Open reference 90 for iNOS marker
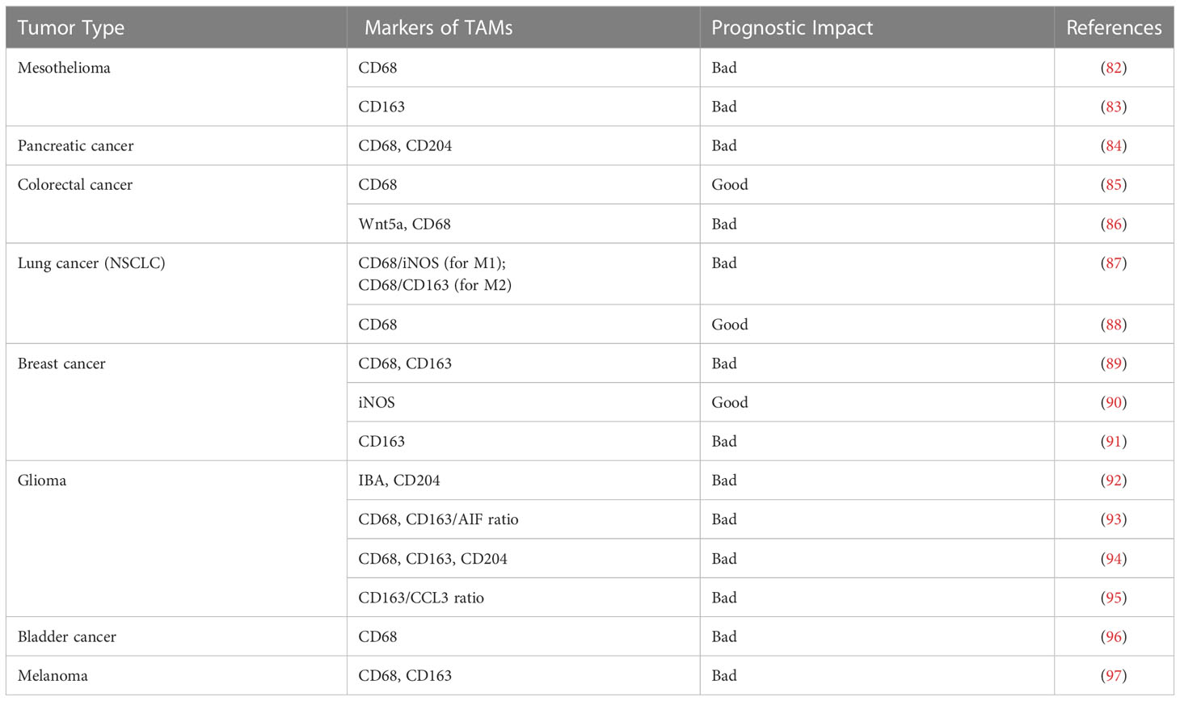This screenshot has width=1180, height=701. 1114,402
